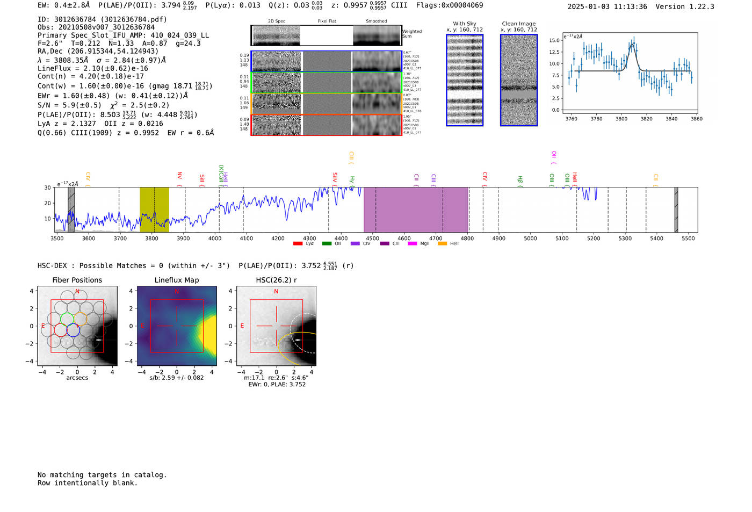Click the Flags:0x00004069 text
This screenshot has height=512, width=752.
tap(450, 5)
